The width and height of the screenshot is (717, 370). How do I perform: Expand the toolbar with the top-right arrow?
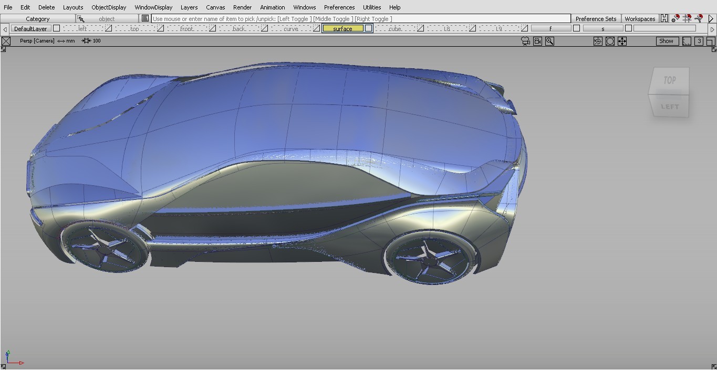click(x=711, y=18)
